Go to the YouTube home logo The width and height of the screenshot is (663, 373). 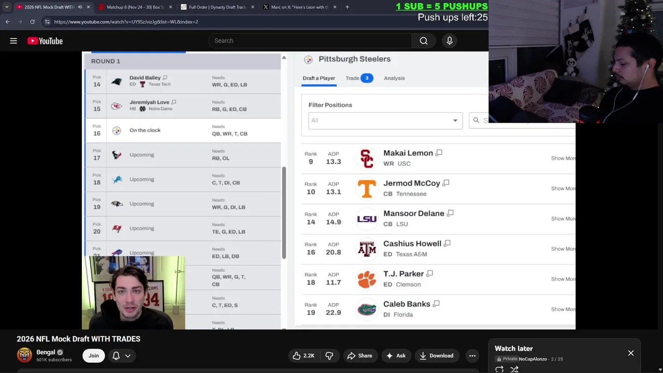point(45,41)
